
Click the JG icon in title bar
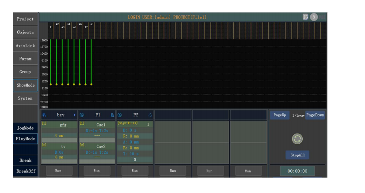coord(305,17)
